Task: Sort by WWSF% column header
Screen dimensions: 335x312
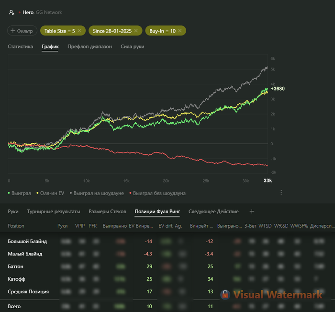Action: pos(299,226)
